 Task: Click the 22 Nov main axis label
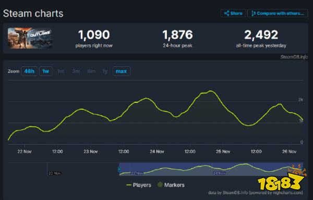(25, 151)
